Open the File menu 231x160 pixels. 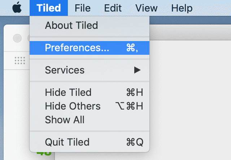(x=83, y=8)
